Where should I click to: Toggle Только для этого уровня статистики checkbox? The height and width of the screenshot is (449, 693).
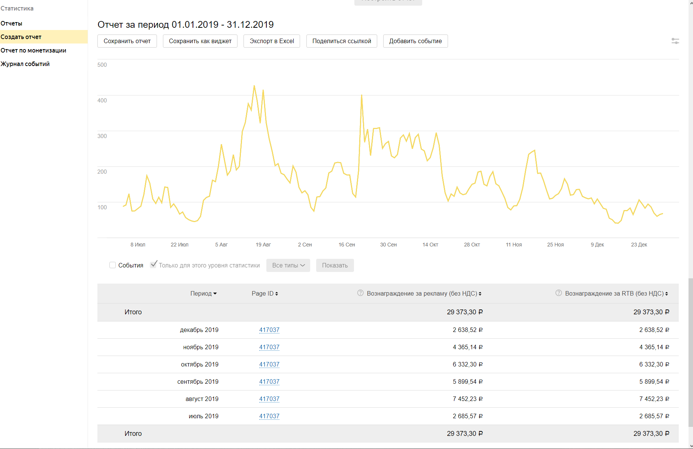pyautogui.click(x=153, y=265)
